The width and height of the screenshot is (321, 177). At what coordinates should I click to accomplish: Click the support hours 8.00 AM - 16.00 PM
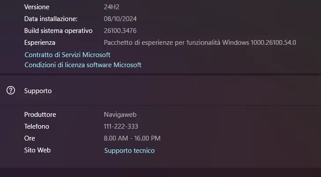[132, 138]
